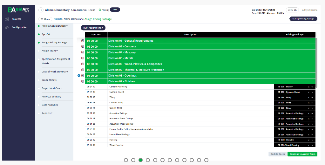Open pricing package dropdown for Wood Flooring
325x165 pixels.
point(312,146)
